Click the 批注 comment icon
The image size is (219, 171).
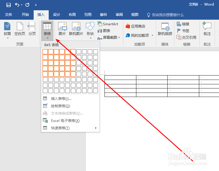[207, 26]
